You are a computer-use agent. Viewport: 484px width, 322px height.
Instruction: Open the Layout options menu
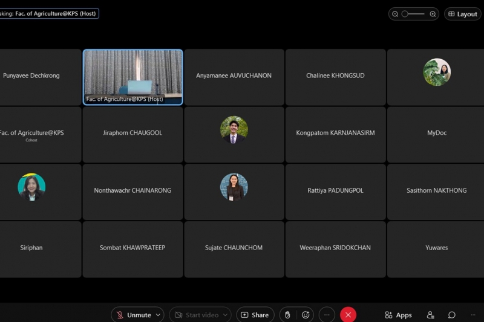pyautogui.click(x=463, y=14)
